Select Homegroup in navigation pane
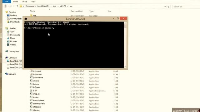The height and width of the screenshot is (112, 200). click(x=13, y=51)
